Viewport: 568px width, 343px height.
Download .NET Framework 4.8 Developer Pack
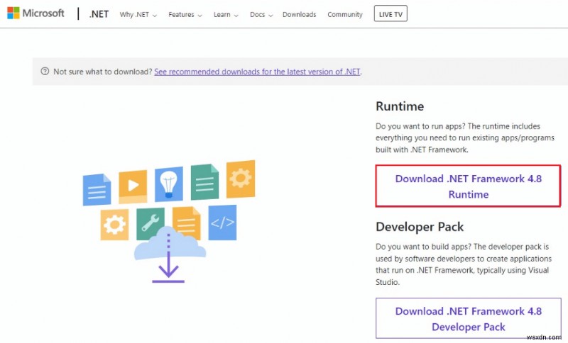point(468,318)
